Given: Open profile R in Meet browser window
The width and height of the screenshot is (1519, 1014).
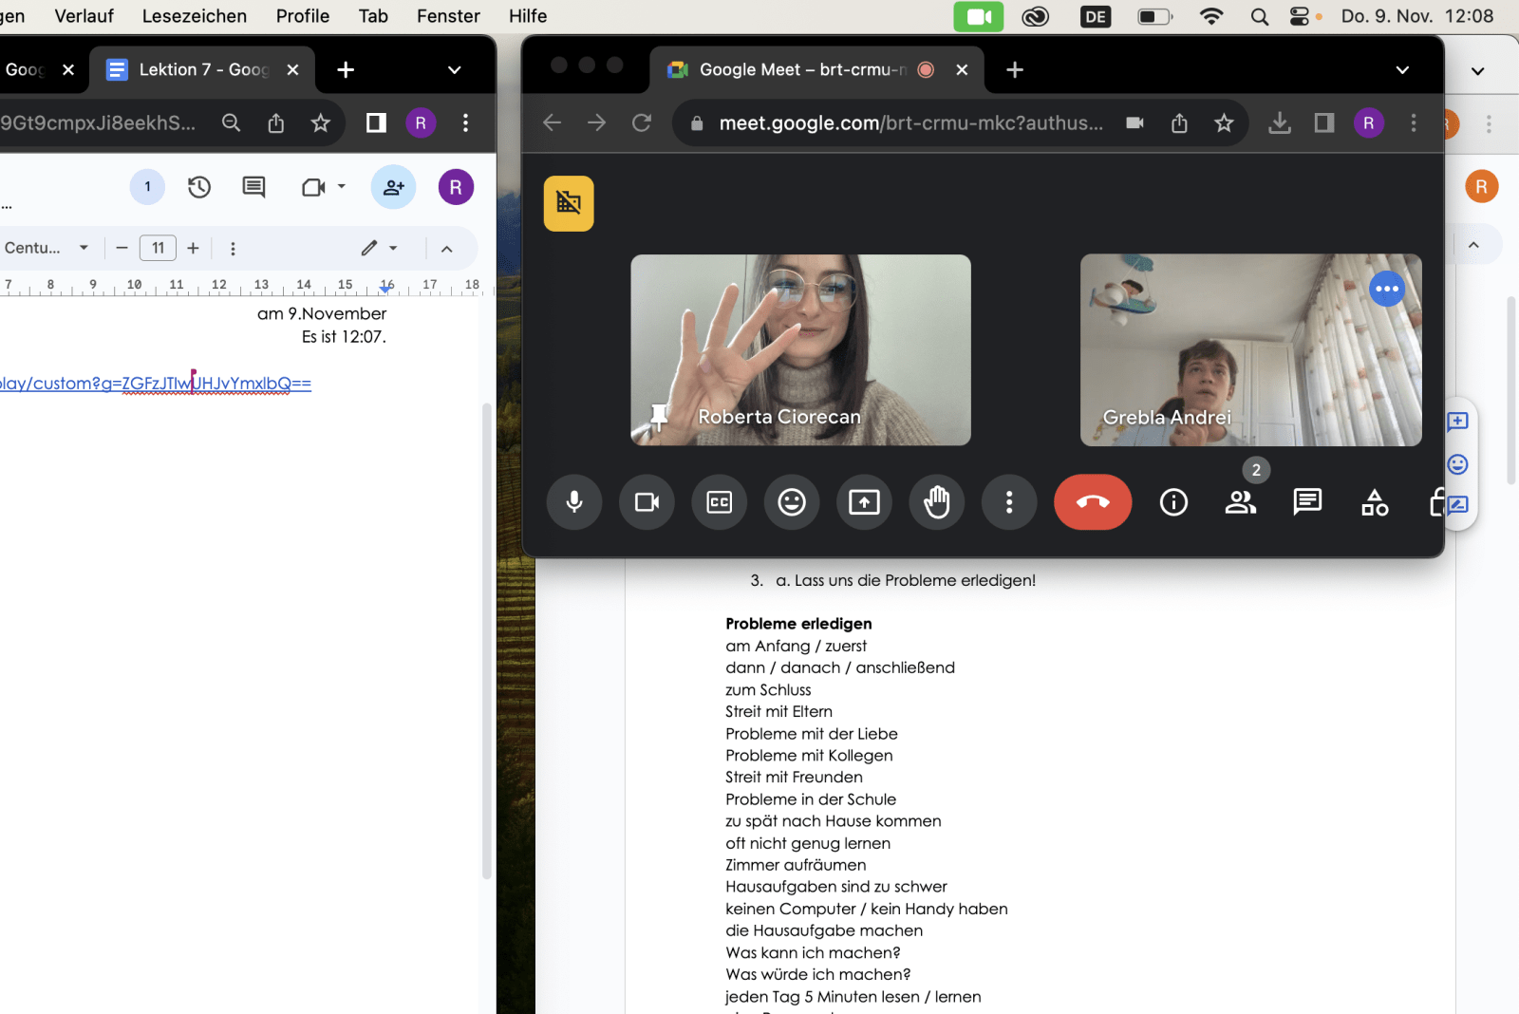Looking at the screenshot, I should (x=1368, y=122).
